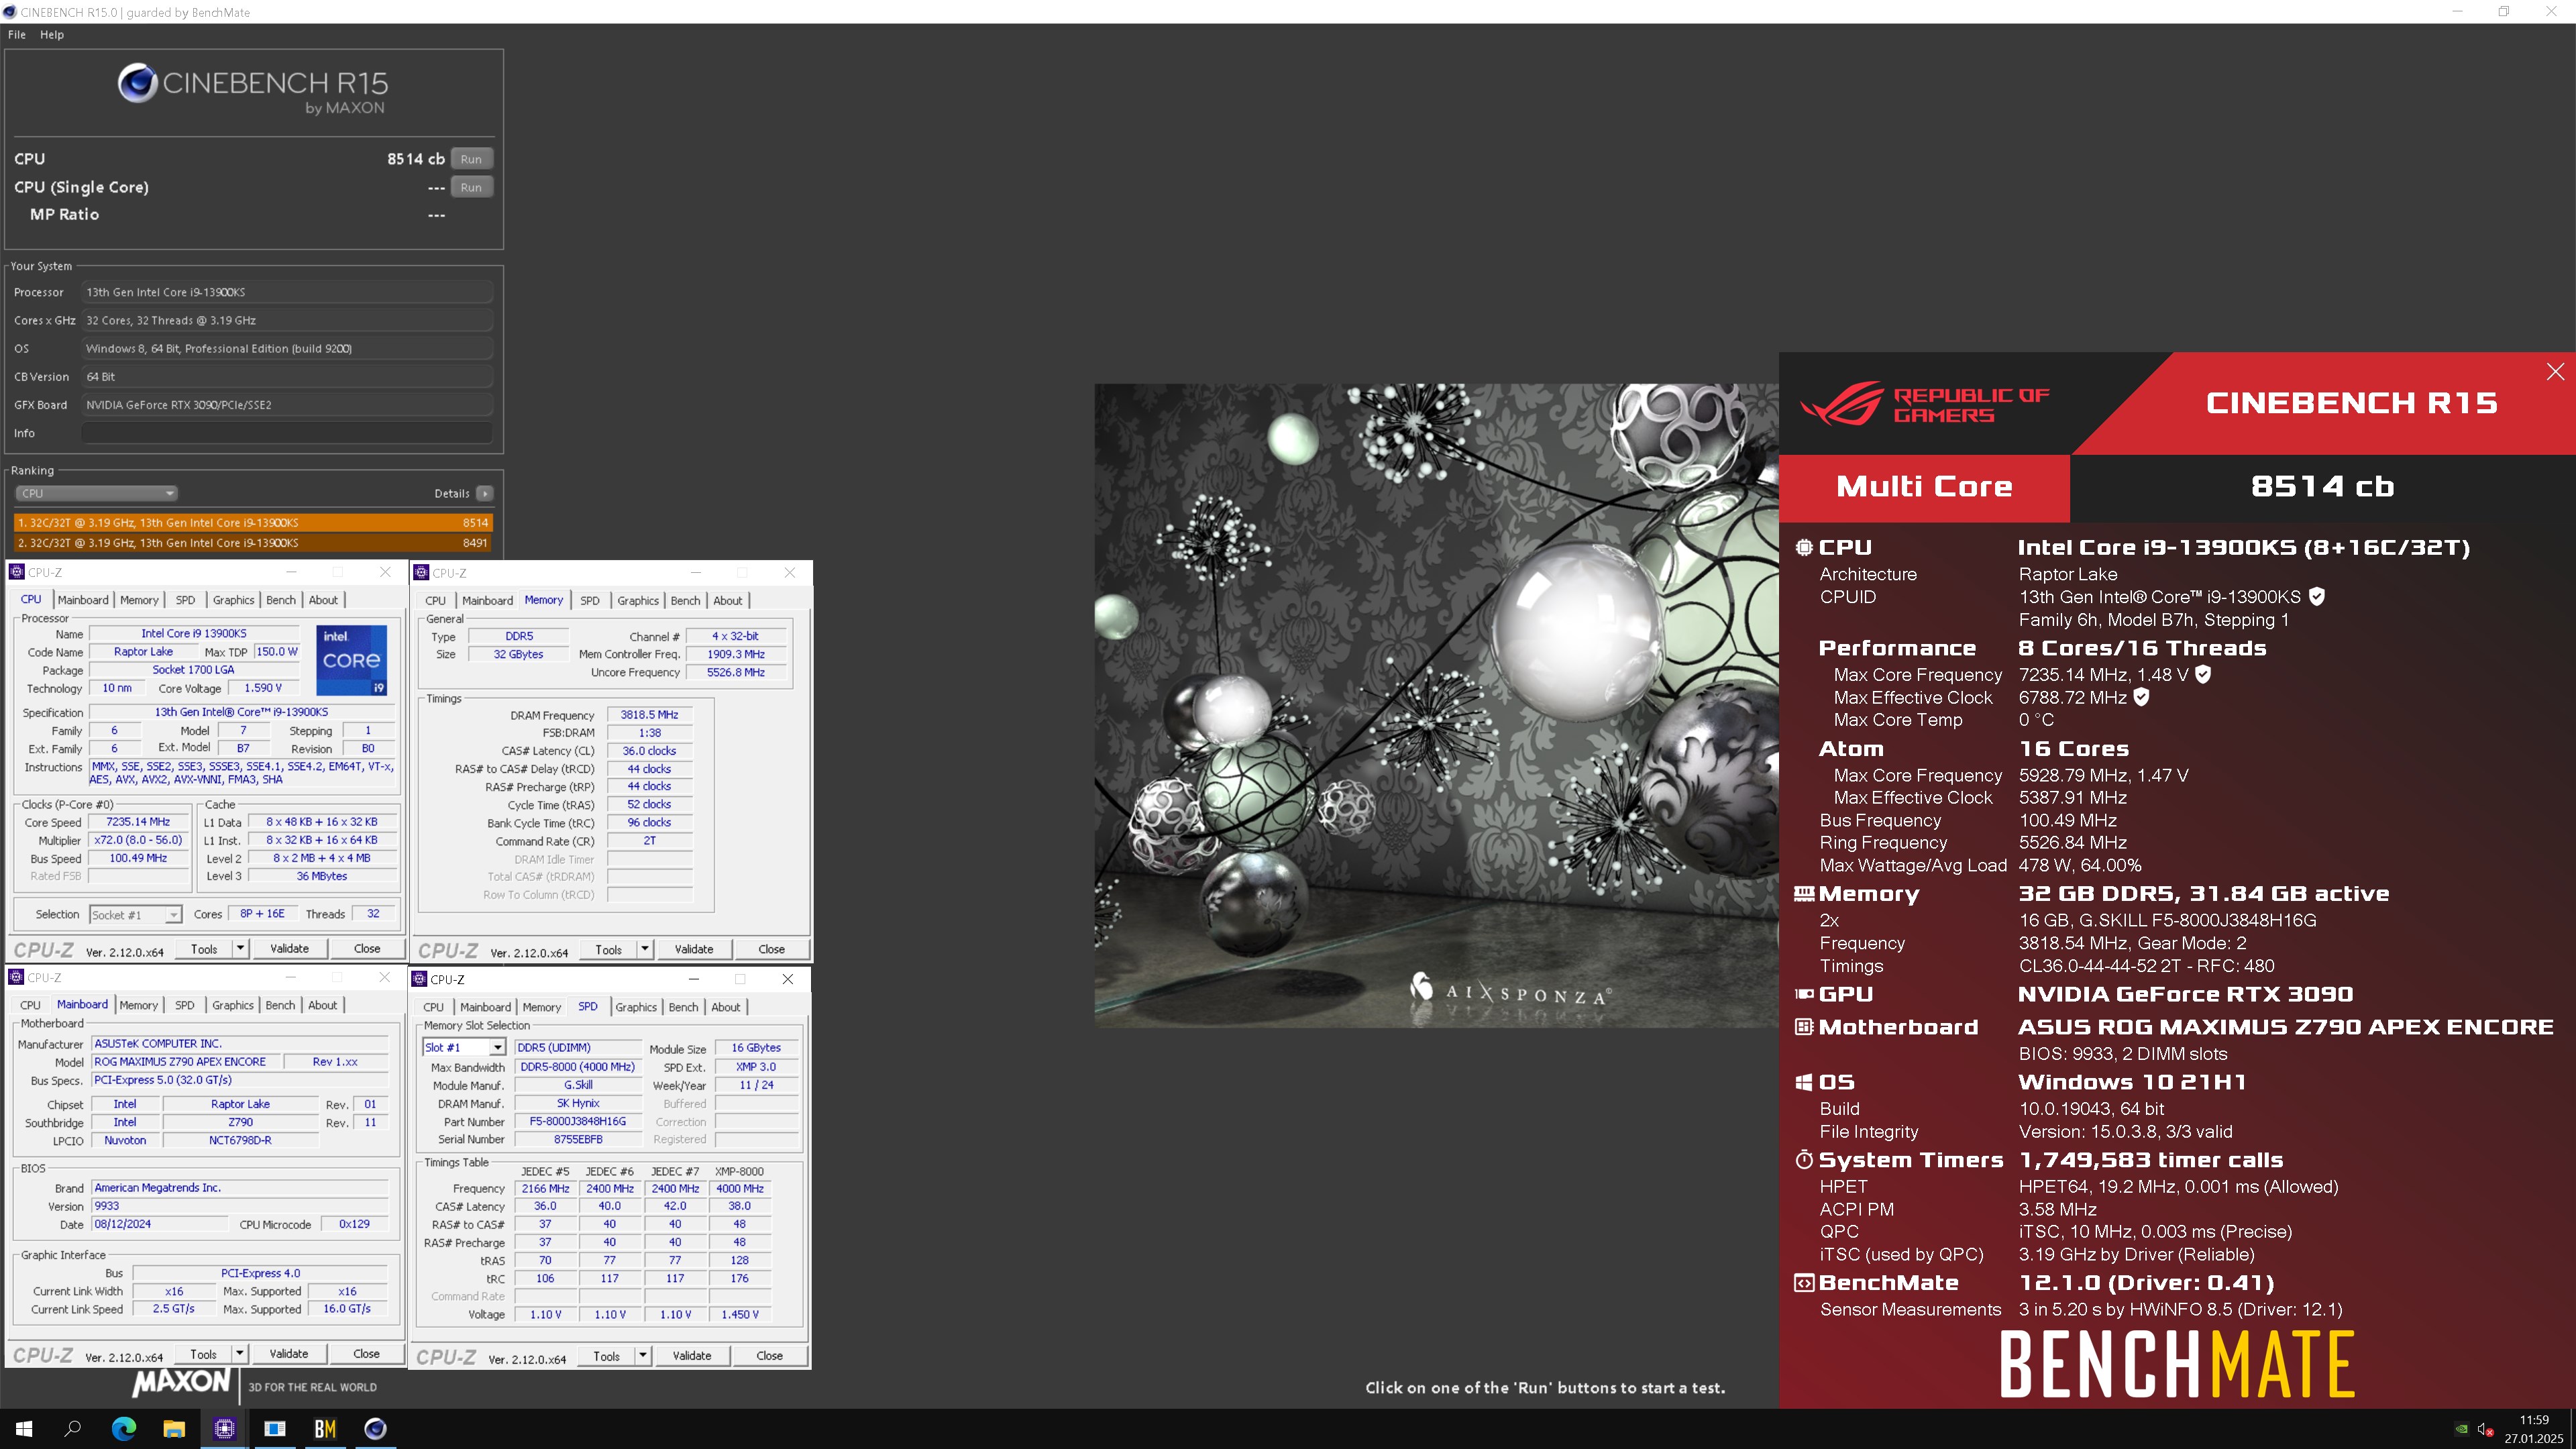This screenshot has height=1449, width=2576.
Task: Click the Memory icon in BenchMate panel
Action: coord(1804,894)
